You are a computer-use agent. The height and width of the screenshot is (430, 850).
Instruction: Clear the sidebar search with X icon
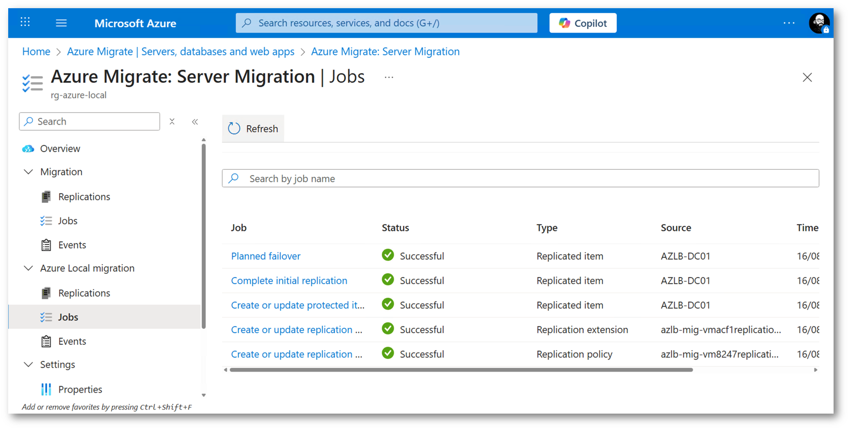tap(172, 122)
